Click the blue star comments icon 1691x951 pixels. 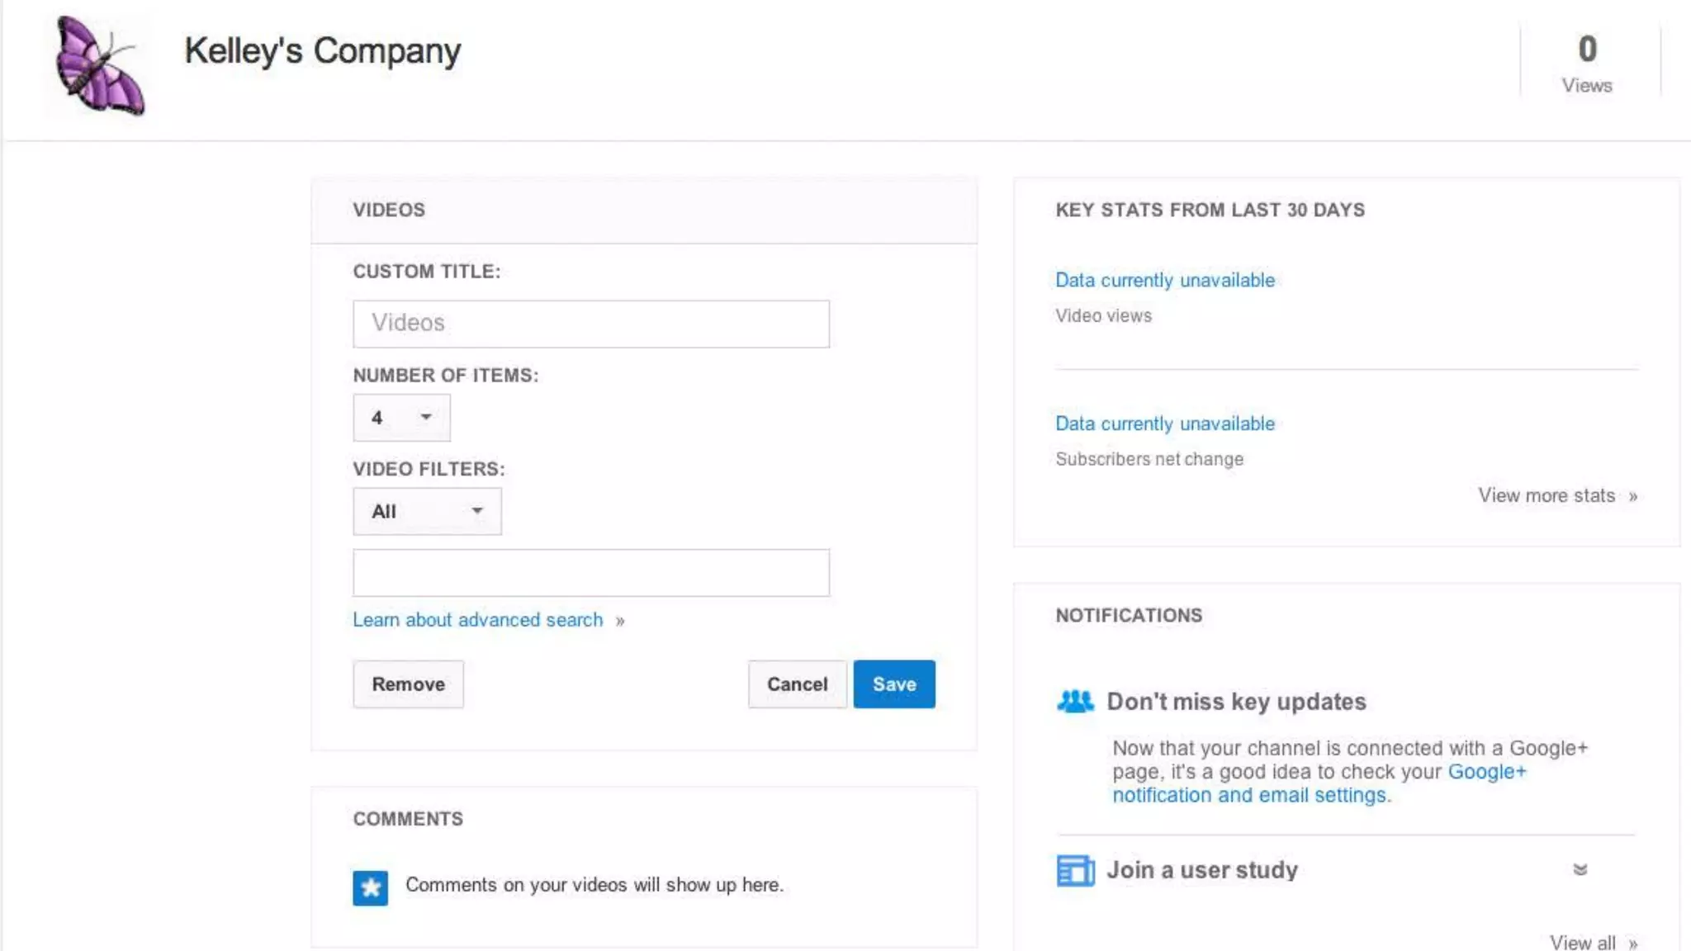(x=370, y=888)
